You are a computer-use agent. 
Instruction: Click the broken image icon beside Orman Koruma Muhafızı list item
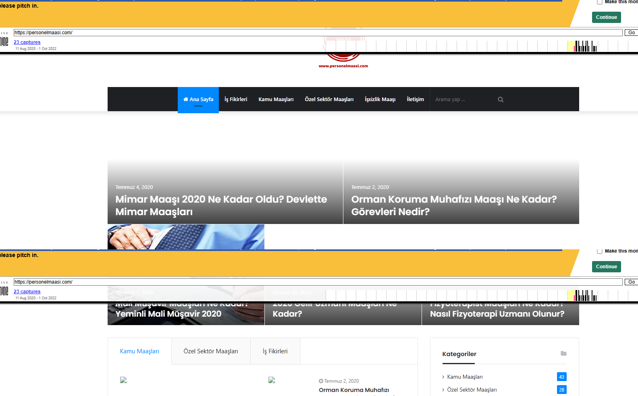click(272, 380)
